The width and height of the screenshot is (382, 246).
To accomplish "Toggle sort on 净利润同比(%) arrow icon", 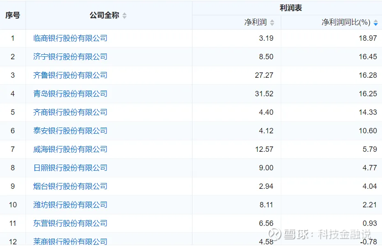I will [x=376, y=23].
